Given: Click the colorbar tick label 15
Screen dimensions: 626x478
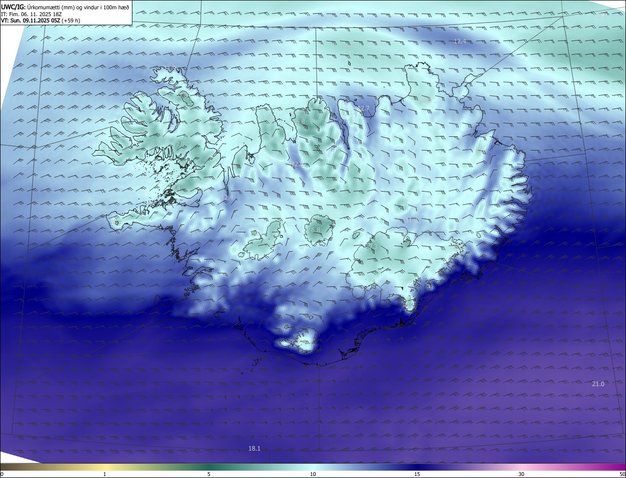Looking at the screenshot, I should (417, 474).
